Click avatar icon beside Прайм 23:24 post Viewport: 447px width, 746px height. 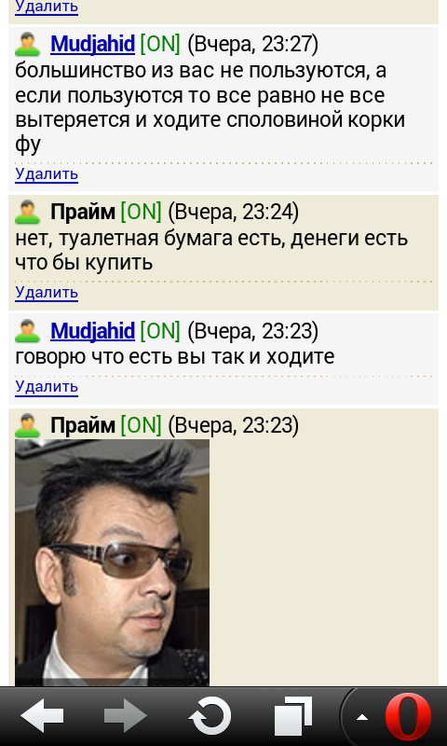coord(28,213)
